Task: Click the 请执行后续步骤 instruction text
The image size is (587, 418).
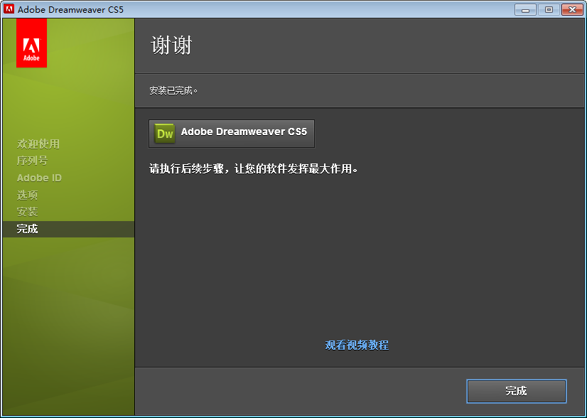Action: tap(254, 168)
